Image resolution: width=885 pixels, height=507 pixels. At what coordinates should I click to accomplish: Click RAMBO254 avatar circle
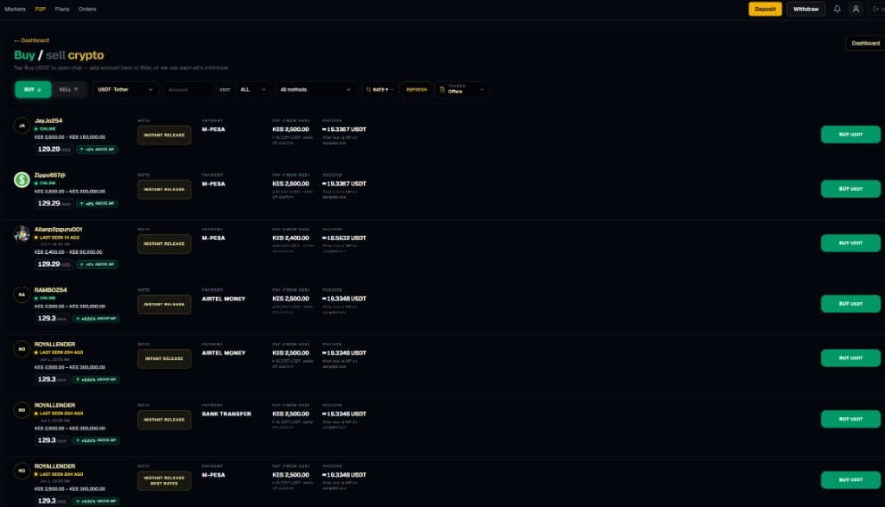22,295
